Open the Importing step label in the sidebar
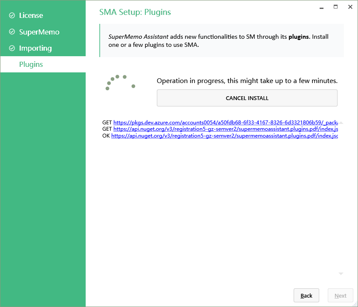 coord(35,49)
